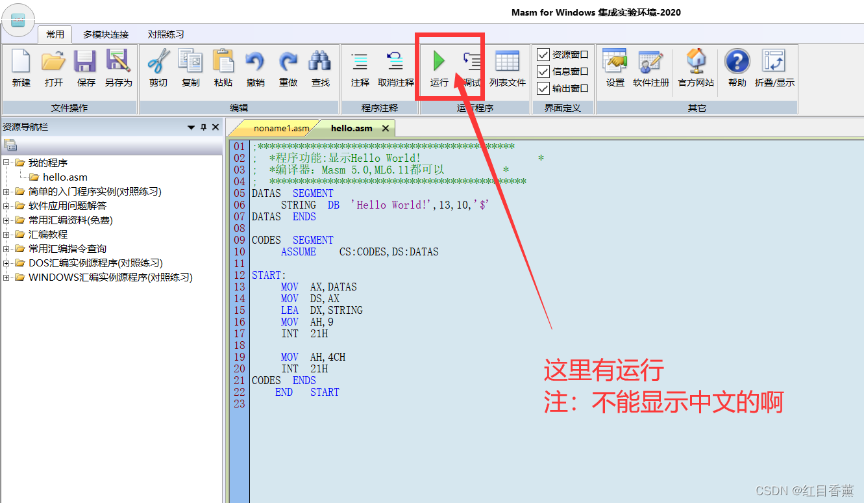Close the 资源导航栏 panel
This screenshot has width=864, height=503.
click(216, 127)
